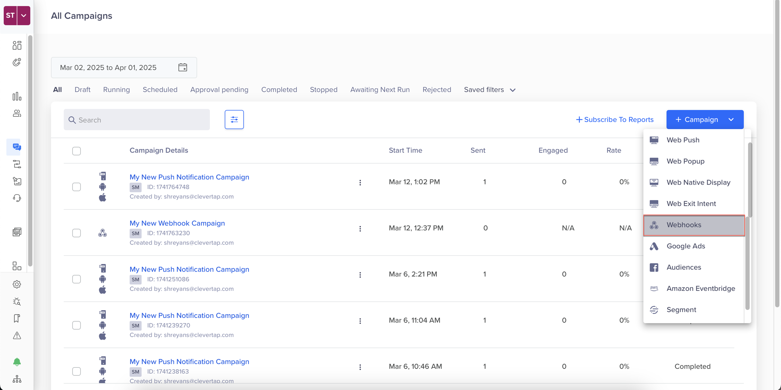This screenshot has height=390, width=781.
Task: Click the squares grid icon above the gear
Action: 17,266
